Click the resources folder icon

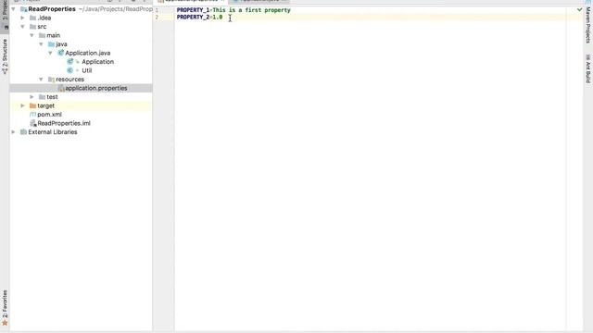coord(52,80)
